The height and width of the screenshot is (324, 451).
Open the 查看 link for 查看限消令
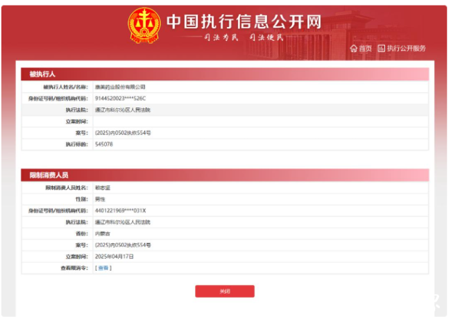pyautogui.click(x=103, y=267)
